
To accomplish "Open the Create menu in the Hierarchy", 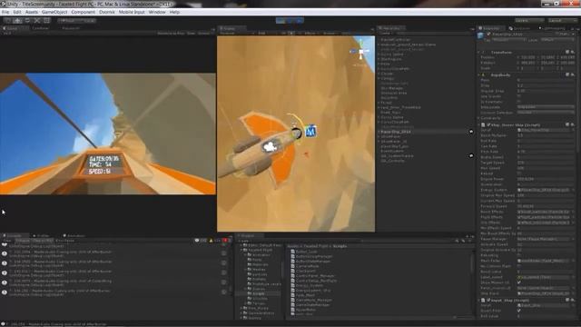I will 385,34.
